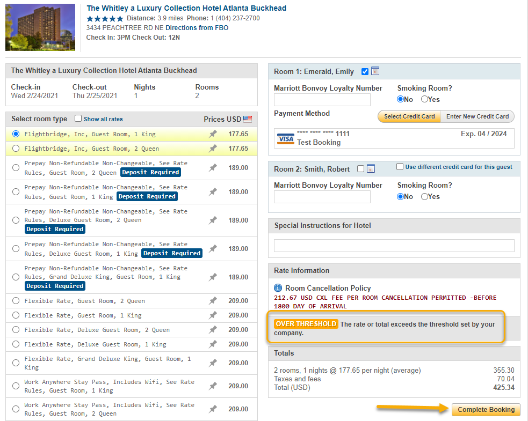Enable "Use different credit card for this guest"
The width and height of the screenshot is (528, 421).
[399, 167]
